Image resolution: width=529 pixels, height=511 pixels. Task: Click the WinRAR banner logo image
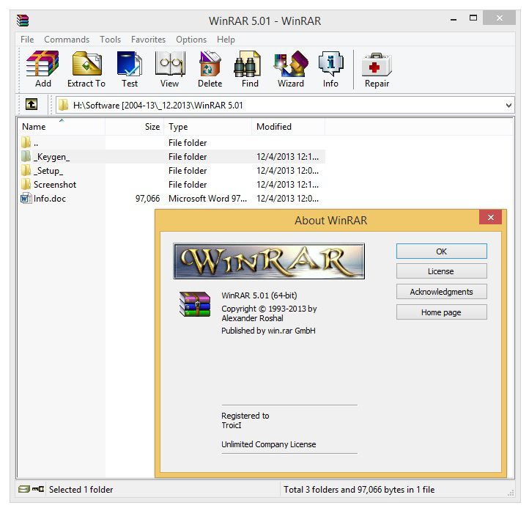pos(269,261)
